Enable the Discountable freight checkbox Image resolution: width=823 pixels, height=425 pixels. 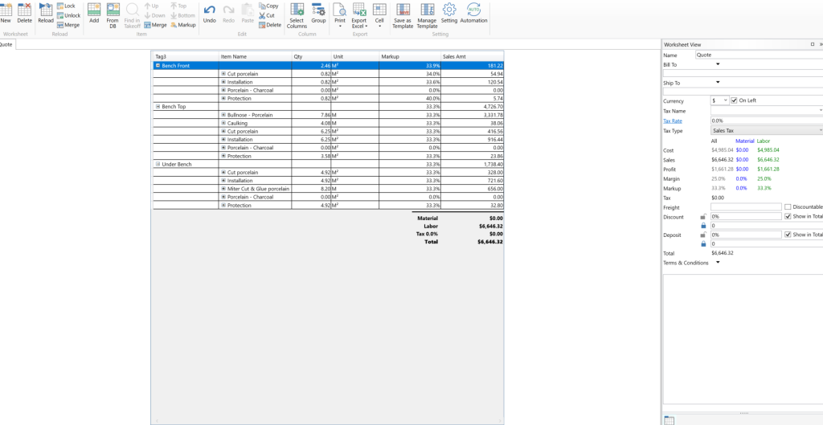click(x=788, y=206)
